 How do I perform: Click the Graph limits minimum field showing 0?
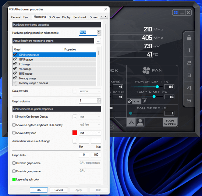84,155
